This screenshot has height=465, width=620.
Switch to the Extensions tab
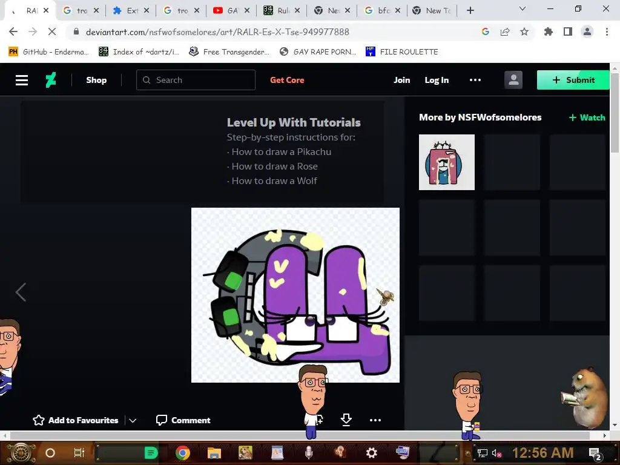131,11
